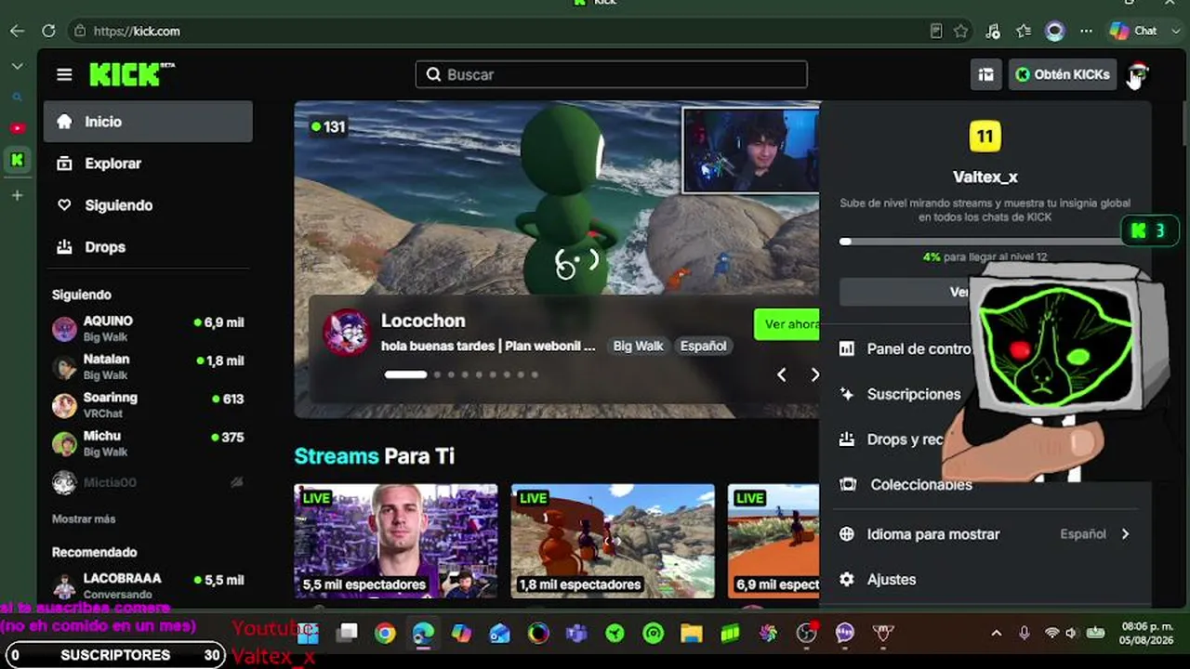
Task: Click the browser address bar URL
Action: pos(137,31)
